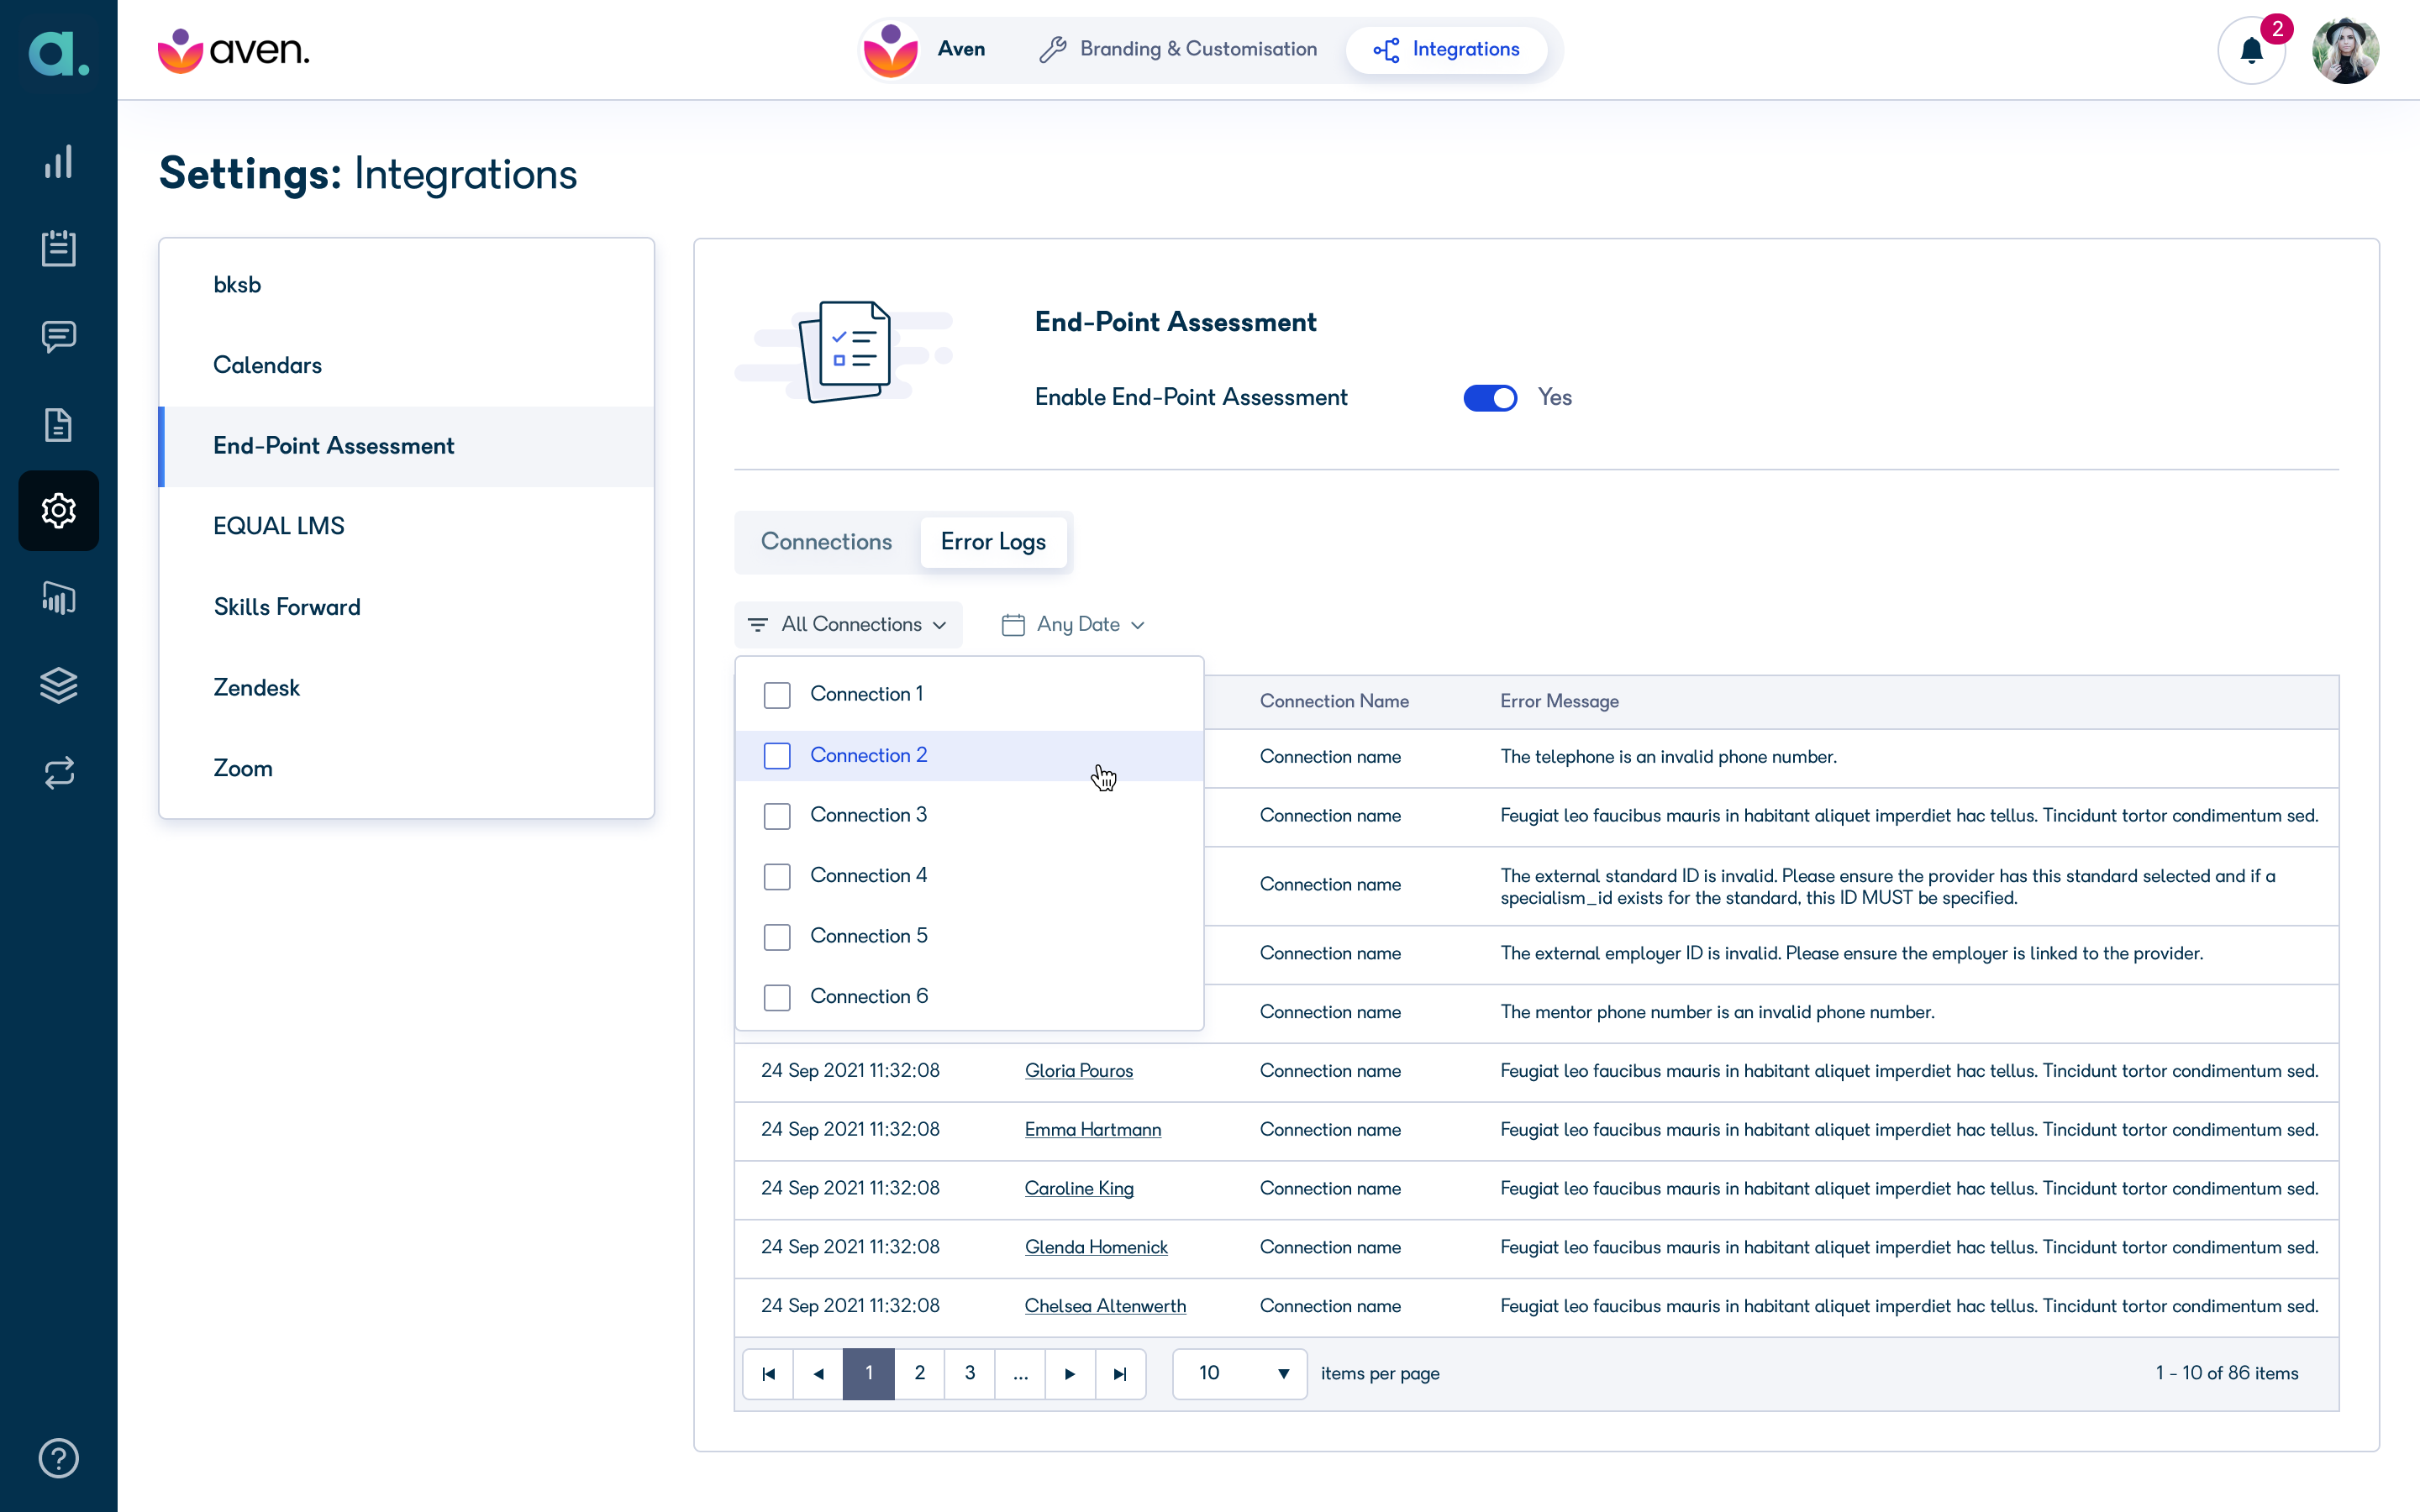Click '1 - 10 of 86 items' text
Image resolution: width=2420 pixels, height=1512 pixels.
pos(2227,1373)
